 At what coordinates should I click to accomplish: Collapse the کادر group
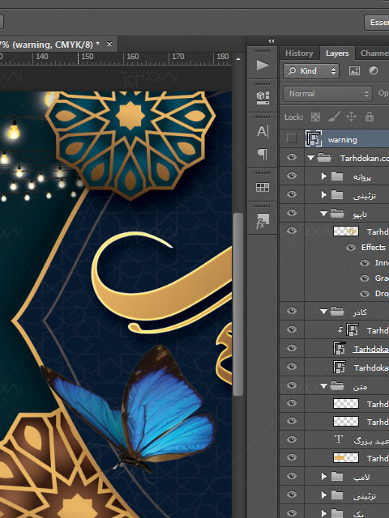tap(324, 312)
